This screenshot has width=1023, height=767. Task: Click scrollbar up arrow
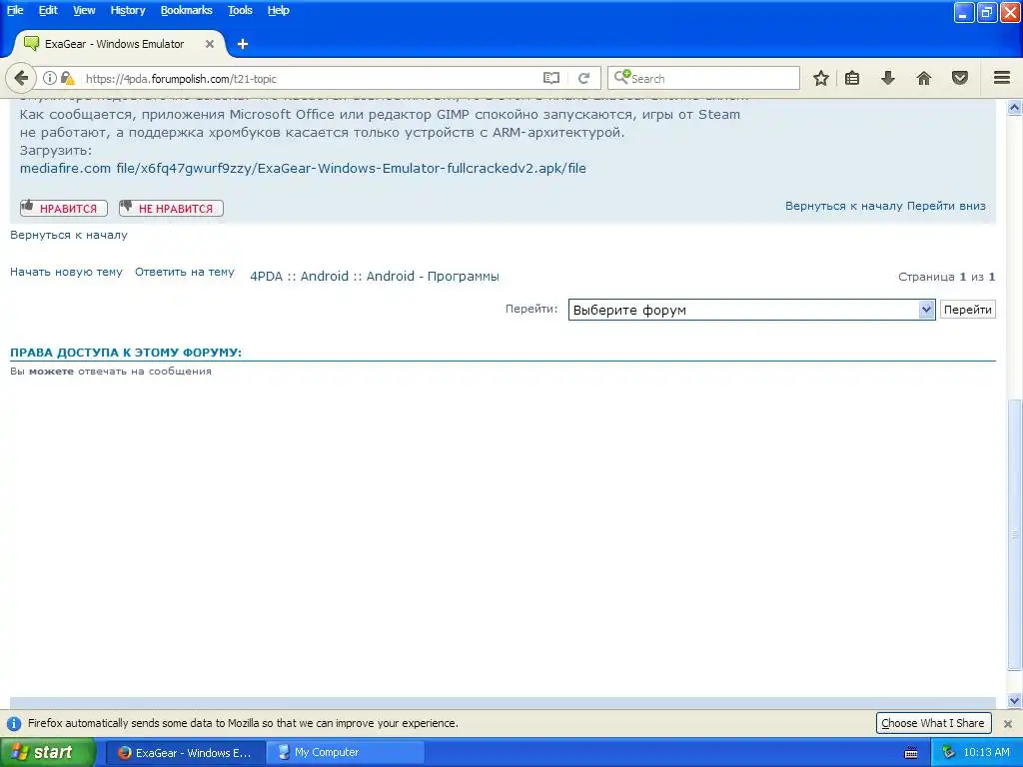(1015, 108)
